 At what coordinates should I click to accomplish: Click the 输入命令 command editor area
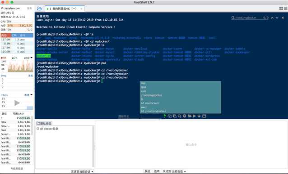(x=191, y=144)
